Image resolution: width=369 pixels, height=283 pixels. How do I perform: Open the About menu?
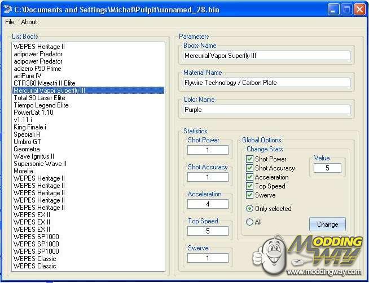tap(29, 22)
